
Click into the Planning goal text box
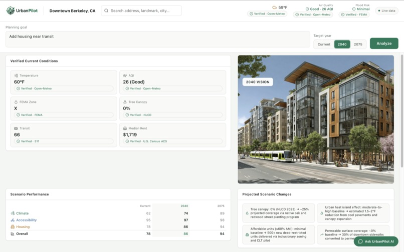pos(158,39)
